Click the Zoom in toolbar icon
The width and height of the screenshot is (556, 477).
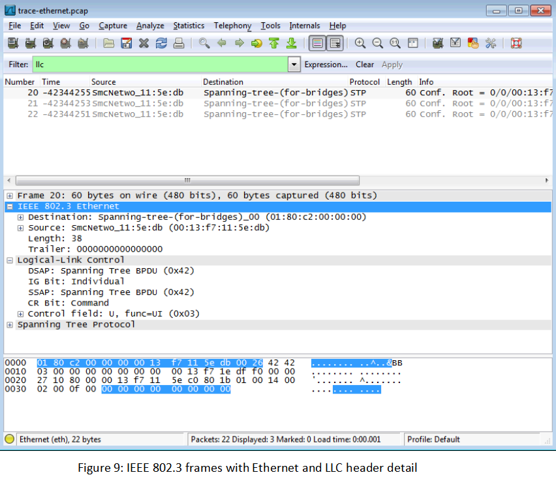coord(360,43)
